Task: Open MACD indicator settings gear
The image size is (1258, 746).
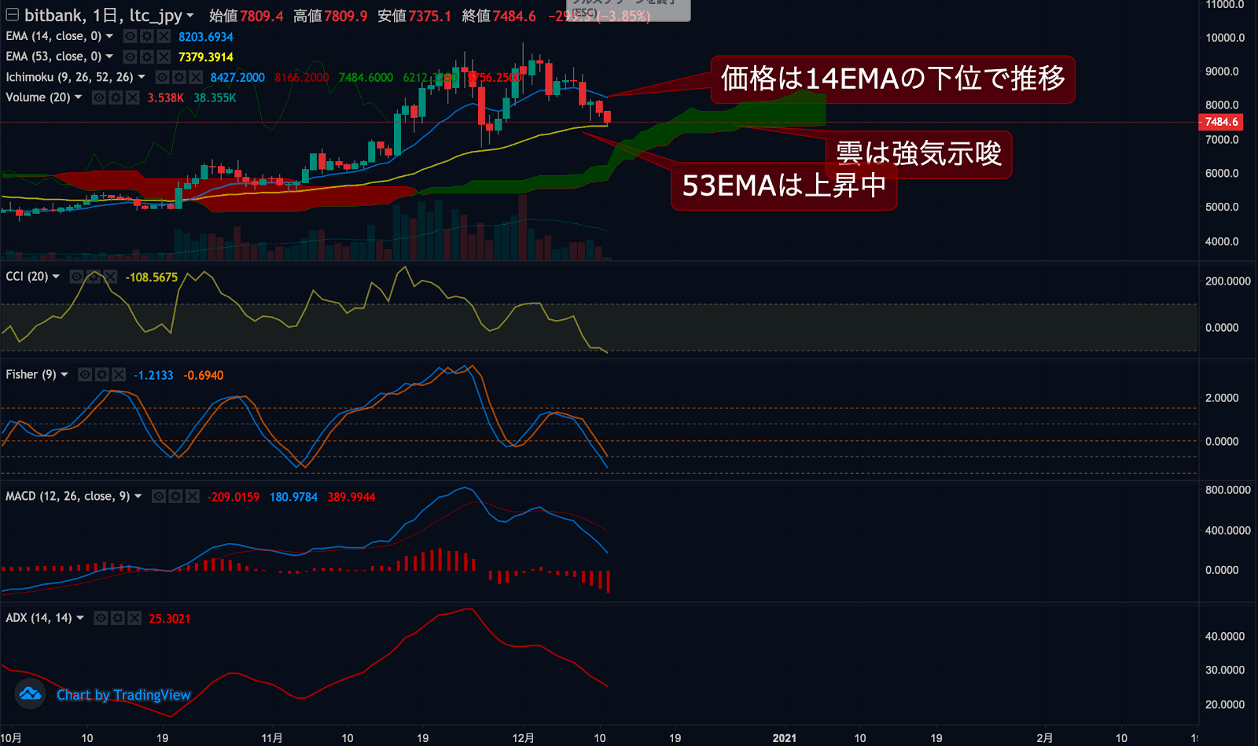Action: [x=175, y=497]
